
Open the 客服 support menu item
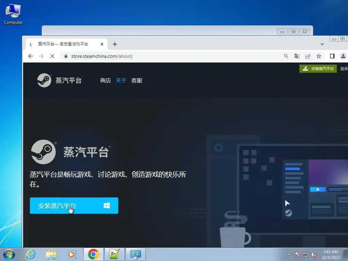click(137, 80)
